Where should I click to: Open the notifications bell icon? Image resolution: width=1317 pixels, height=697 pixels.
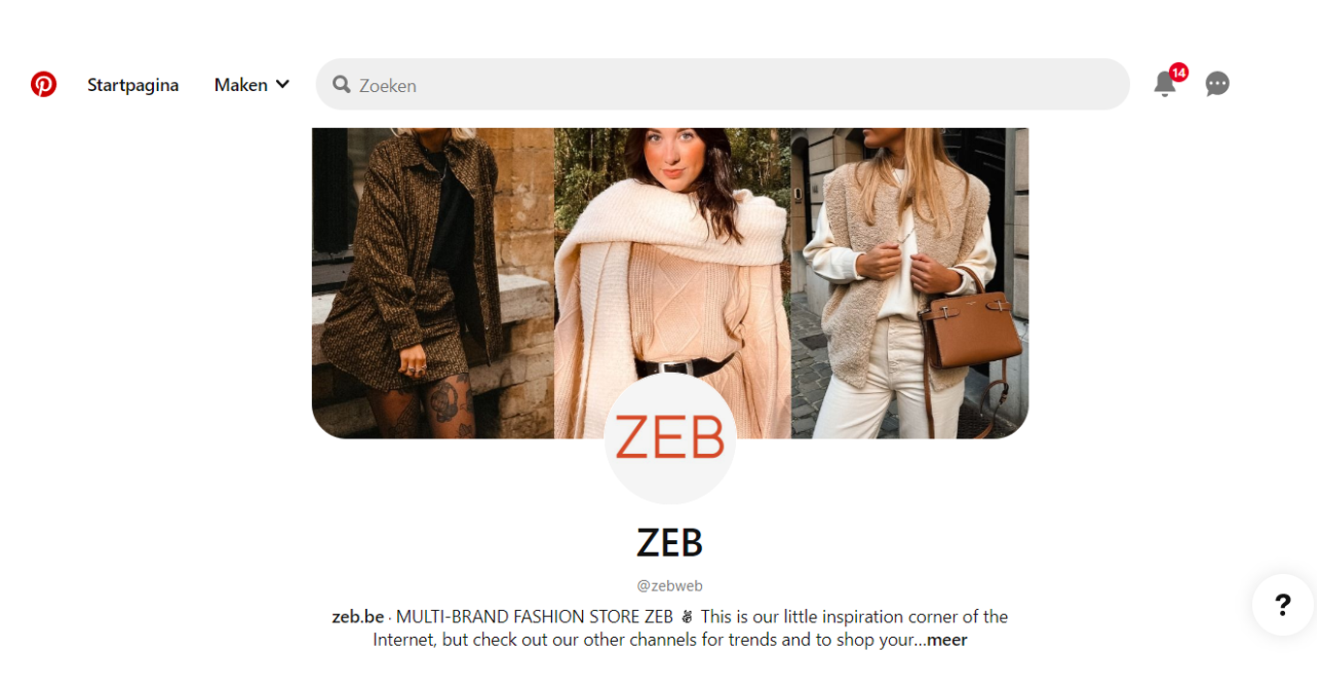1165,84
